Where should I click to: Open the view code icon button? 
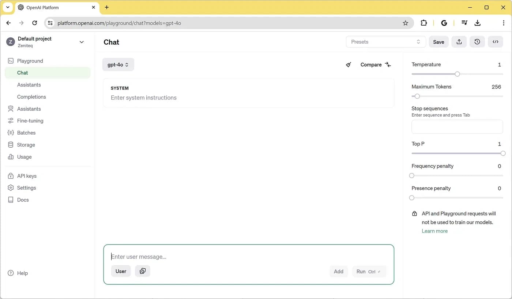(x=496, y=42)
